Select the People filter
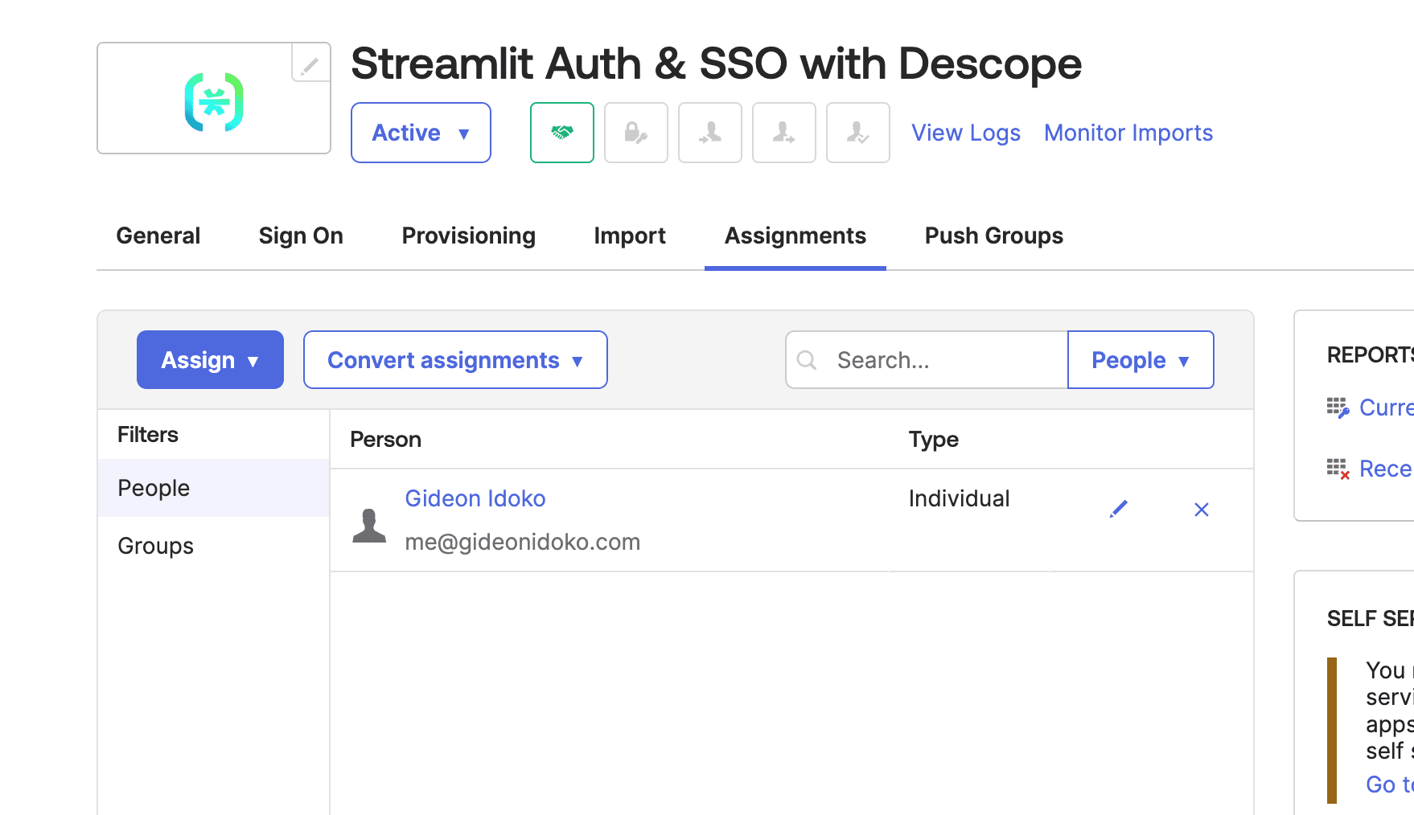 pyautogui.click(x=214, y=488)
